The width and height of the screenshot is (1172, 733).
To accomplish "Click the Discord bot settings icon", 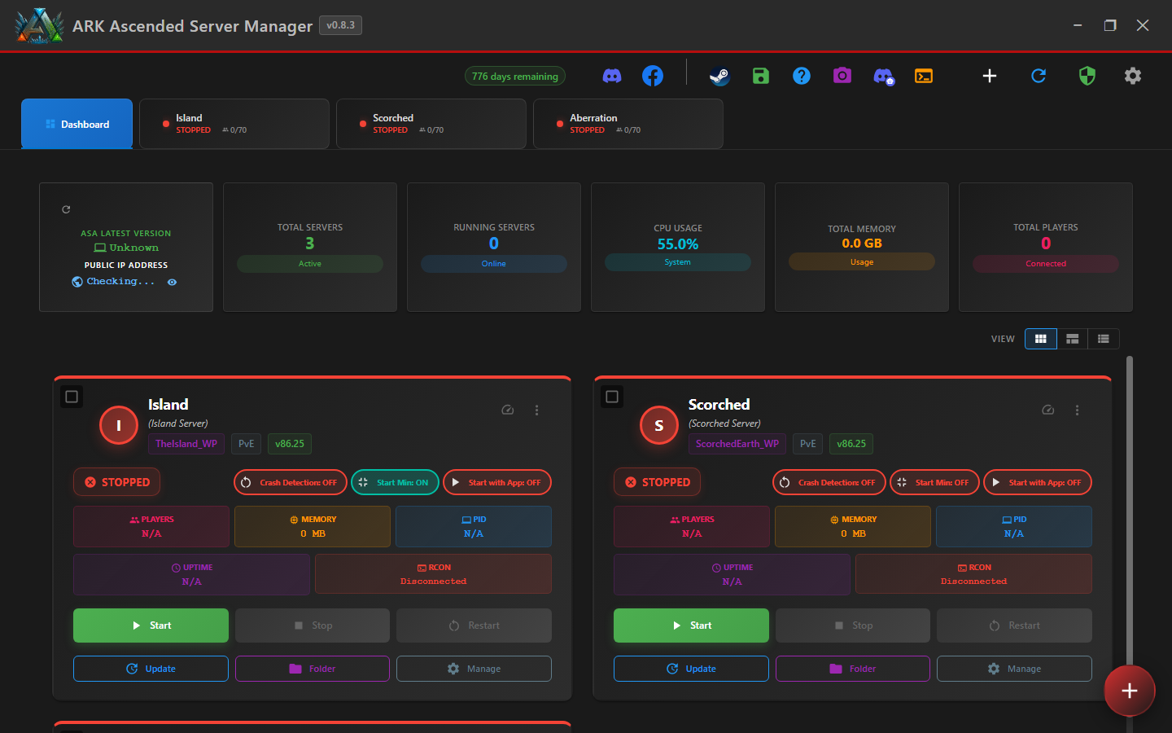I will click(x=884, y=77).
